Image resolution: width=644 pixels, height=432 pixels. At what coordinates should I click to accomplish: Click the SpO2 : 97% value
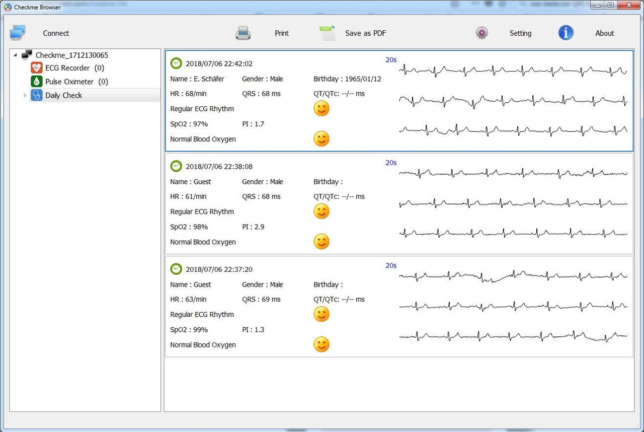pos(189,124)
